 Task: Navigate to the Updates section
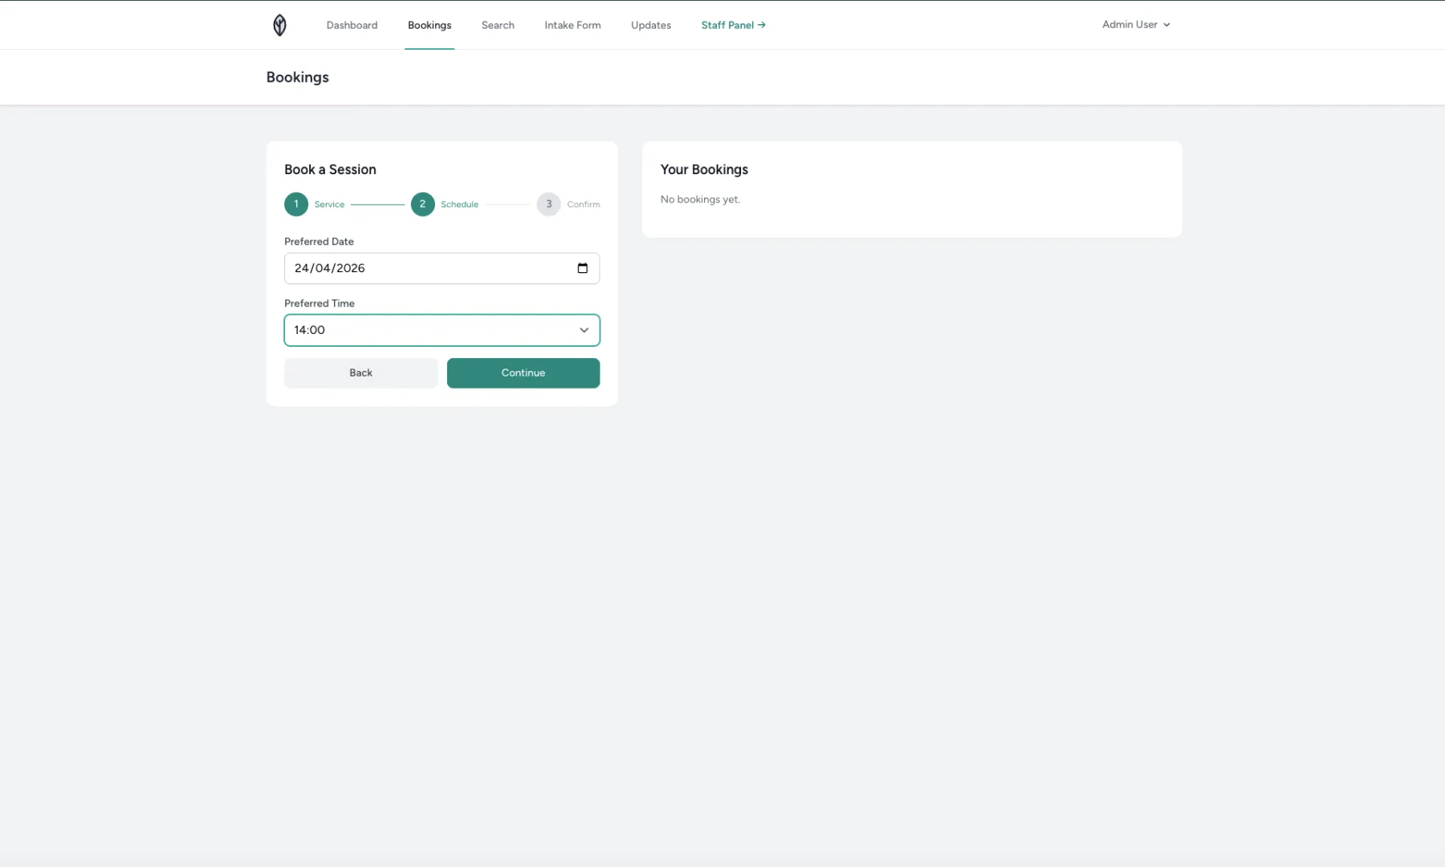coord(650,25)
